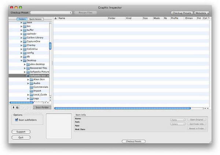Viewport: 220px width, 155px height.
Task: Click the Scan Folder button
Action: coord(42,108)
